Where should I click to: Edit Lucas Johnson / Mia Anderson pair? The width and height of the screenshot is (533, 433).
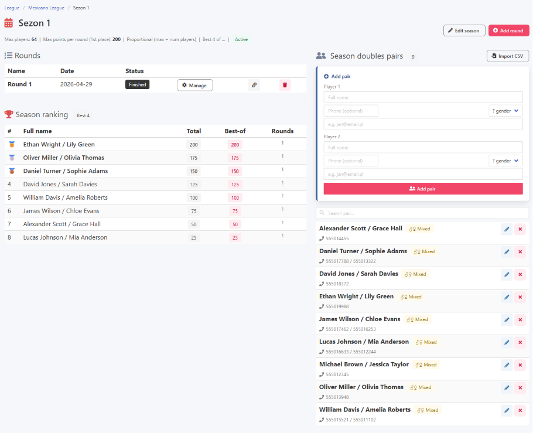click(x=507, y=343)
